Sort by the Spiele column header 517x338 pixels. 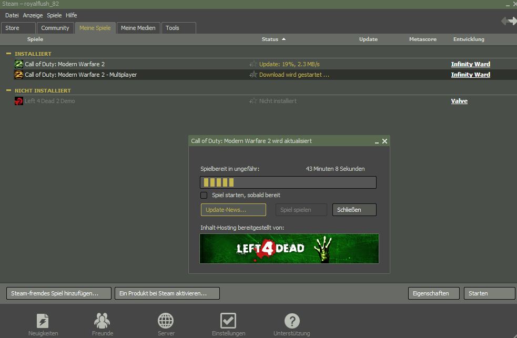pos(35,39)
